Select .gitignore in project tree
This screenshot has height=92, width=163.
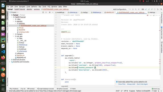click(x=20, y=53)
